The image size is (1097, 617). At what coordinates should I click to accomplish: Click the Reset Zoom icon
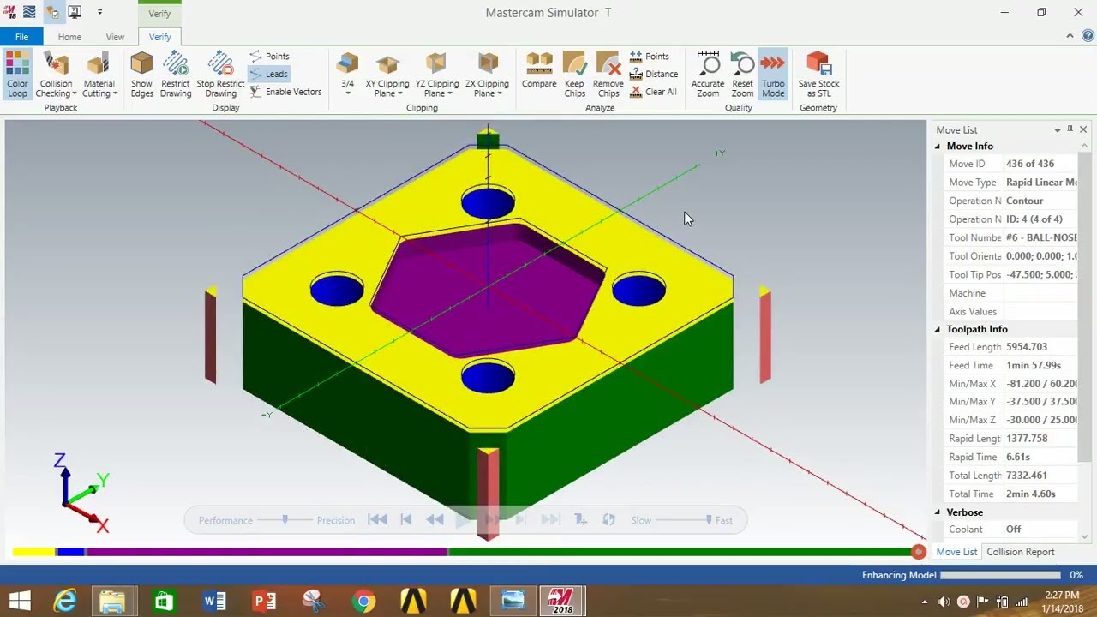(742, 75)
